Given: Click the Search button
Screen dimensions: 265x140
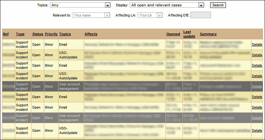Looking at the screenshot, I should (218, 5).
